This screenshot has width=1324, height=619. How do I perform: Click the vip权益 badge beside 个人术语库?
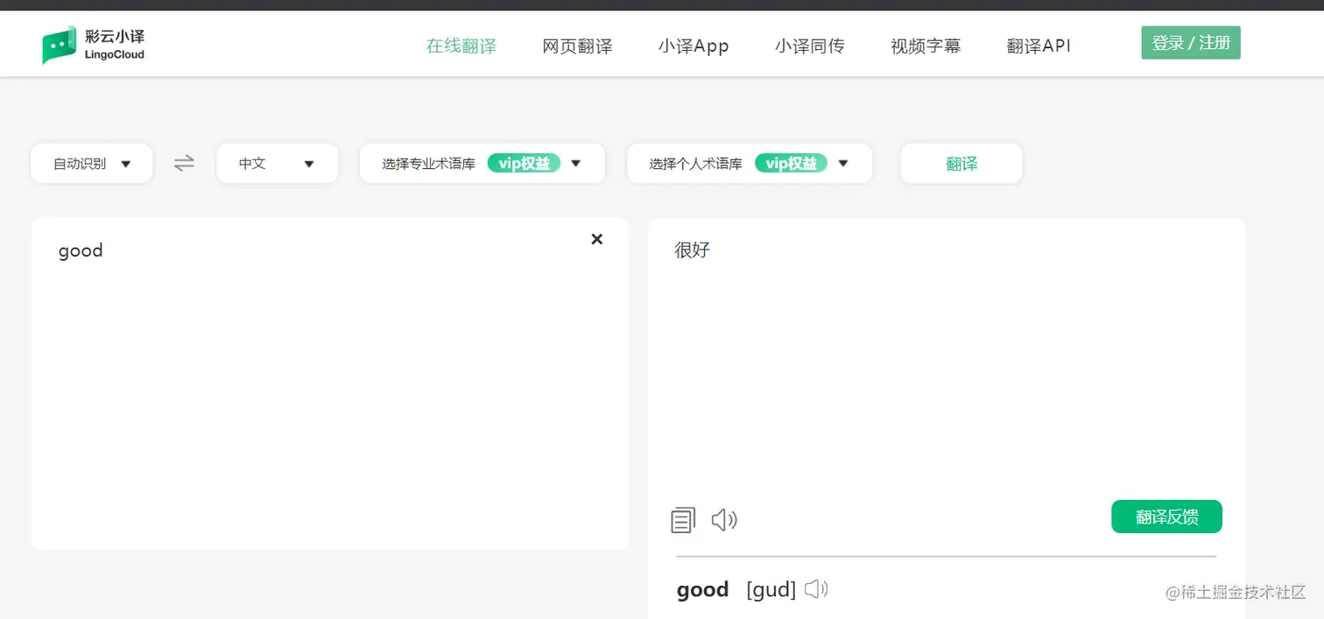[x=791, y=163]
